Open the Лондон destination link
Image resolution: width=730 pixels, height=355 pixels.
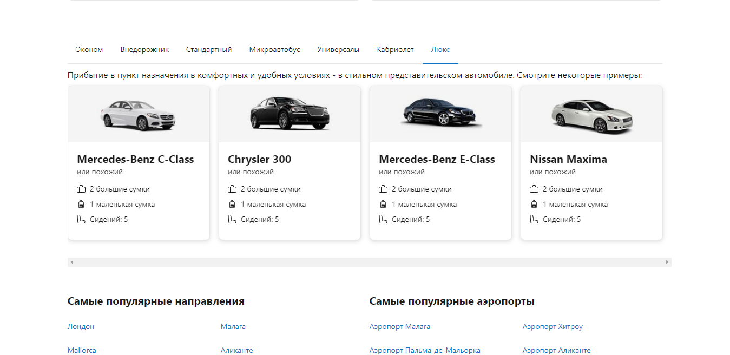pyautogui.click(x=81, y=326)
